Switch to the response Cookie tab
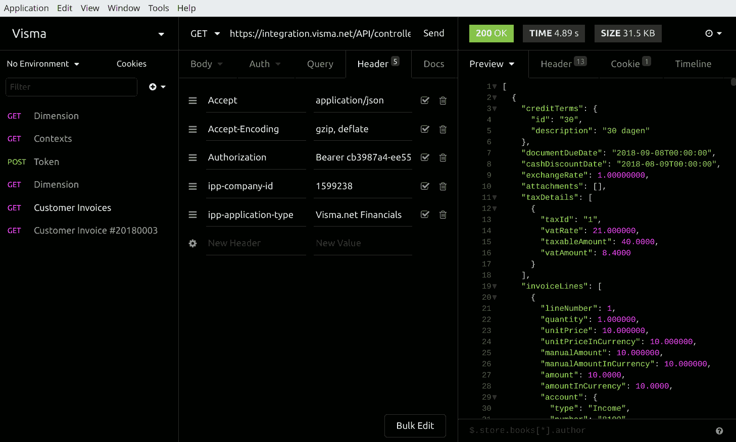Screen dimensions: 736x442 [631, 64]
